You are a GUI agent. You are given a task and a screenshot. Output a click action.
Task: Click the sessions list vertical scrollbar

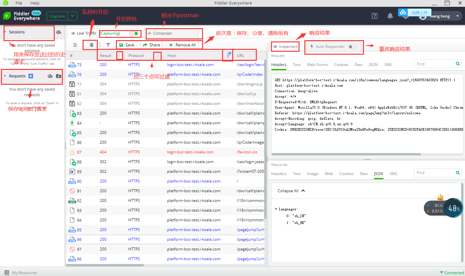coord(266,140)
